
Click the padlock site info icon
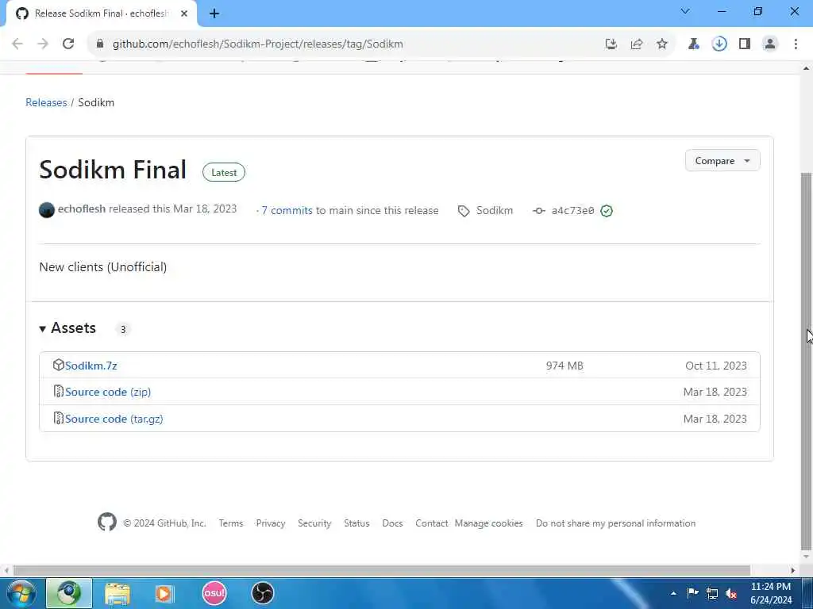(100, 44)
